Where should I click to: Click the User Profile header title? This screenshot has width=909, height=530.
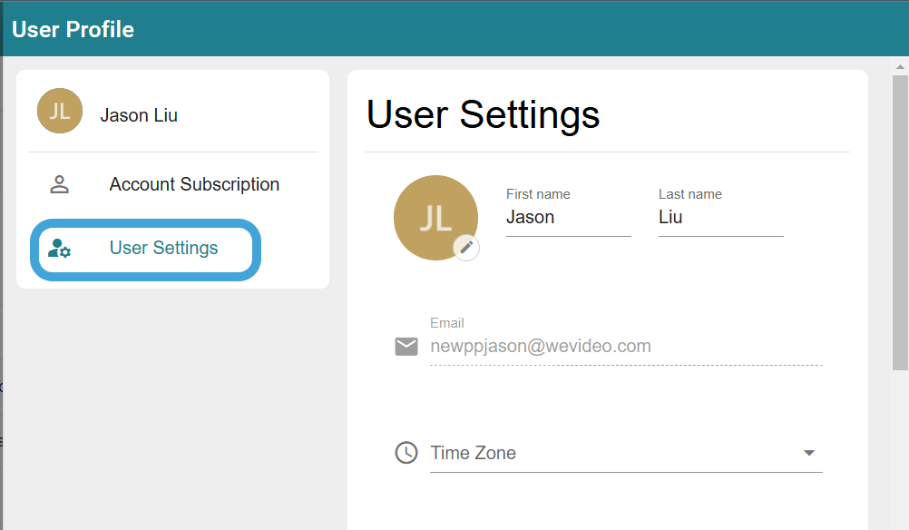tap(73, 30)
